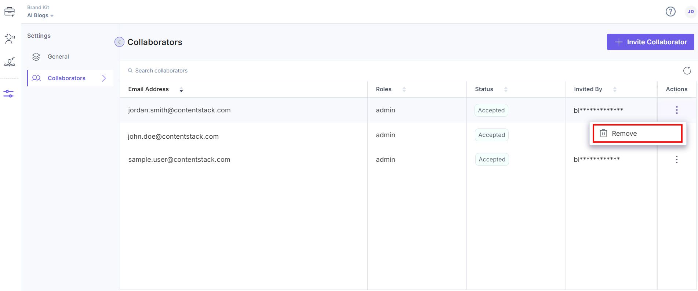
Task: Click the General layers icon
Action: pyautogui.click(x=36, y=57)
